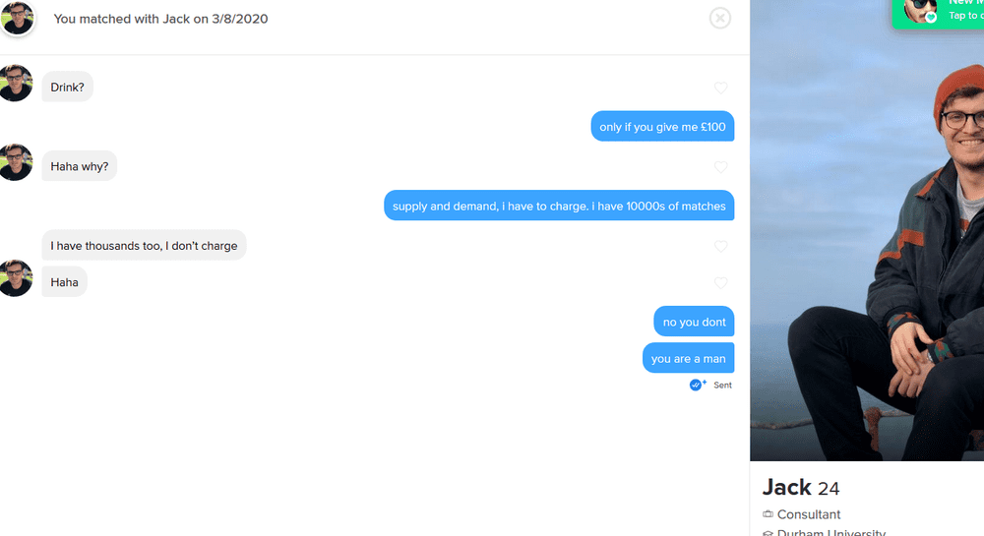Click the avatar beside the "Haha" message

coord(15,278)
